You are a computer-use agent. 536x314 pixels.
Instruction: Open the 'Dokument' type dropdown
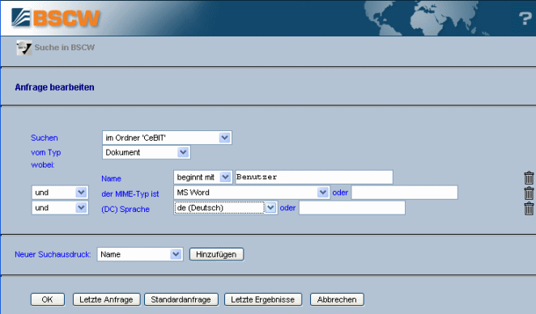147,152
